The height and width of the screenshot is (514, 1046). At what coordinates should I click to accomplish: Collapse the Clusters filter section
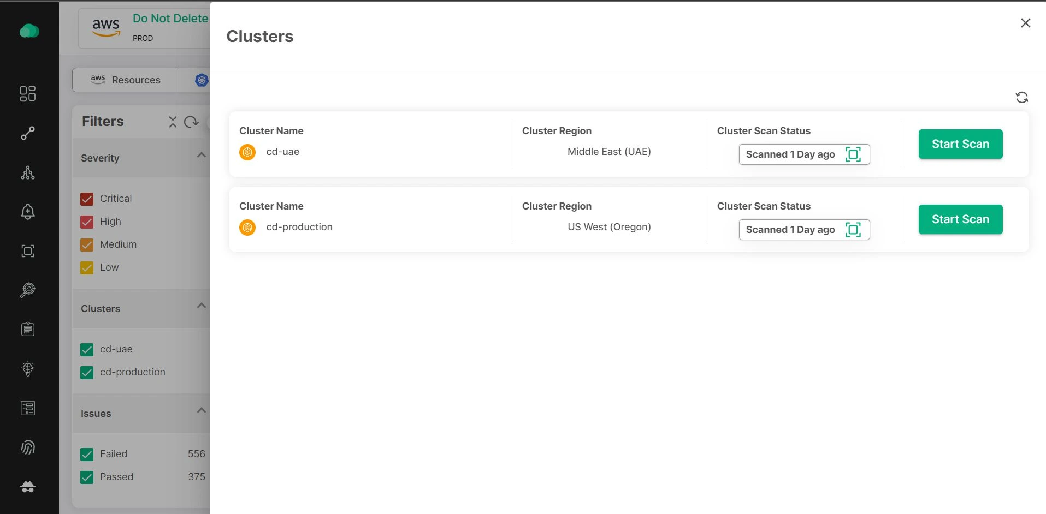coord(201,306)
